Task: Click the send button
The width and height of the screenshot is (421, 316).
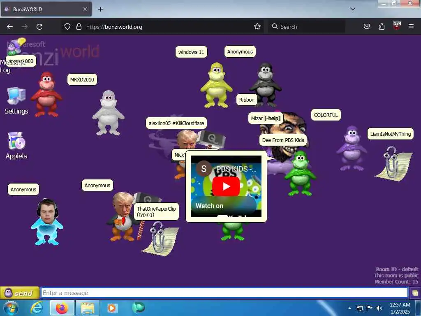Action: click(x=20, y=293)
